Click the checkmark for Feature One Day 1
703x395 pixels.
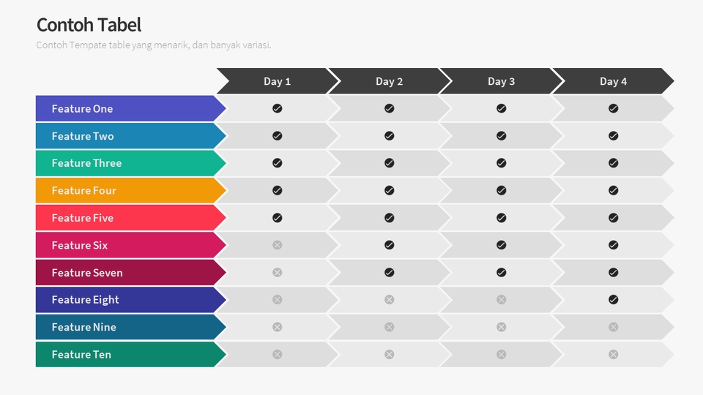(x=277, y=108)
